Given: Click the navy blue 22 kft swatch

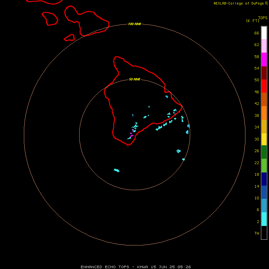Looking at the screenshot, I should pos(264,179).
